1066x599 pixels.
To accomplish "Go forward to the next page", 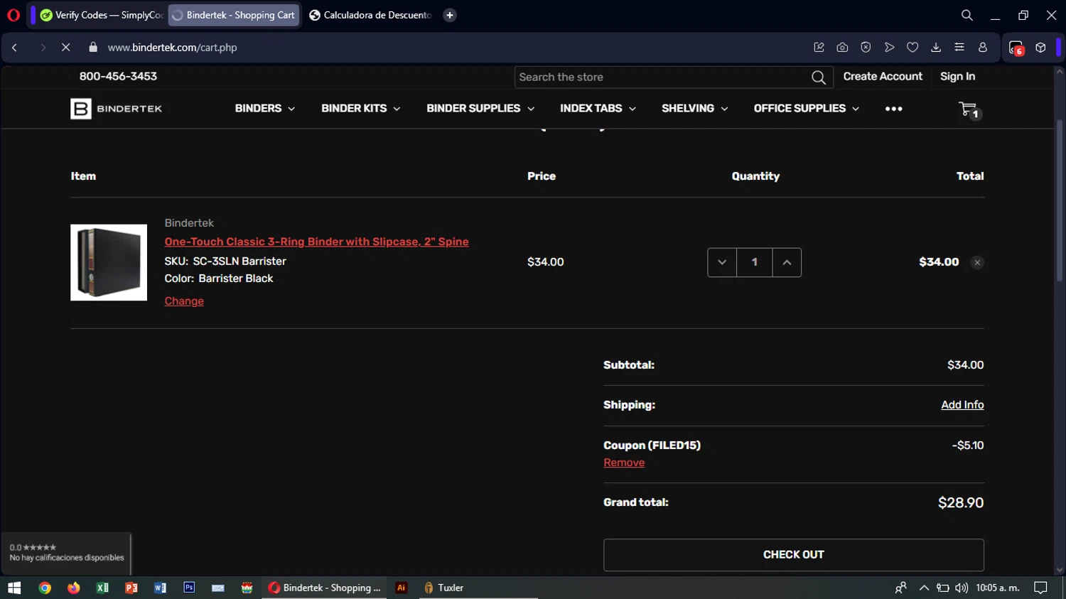I will pos(43,48).
